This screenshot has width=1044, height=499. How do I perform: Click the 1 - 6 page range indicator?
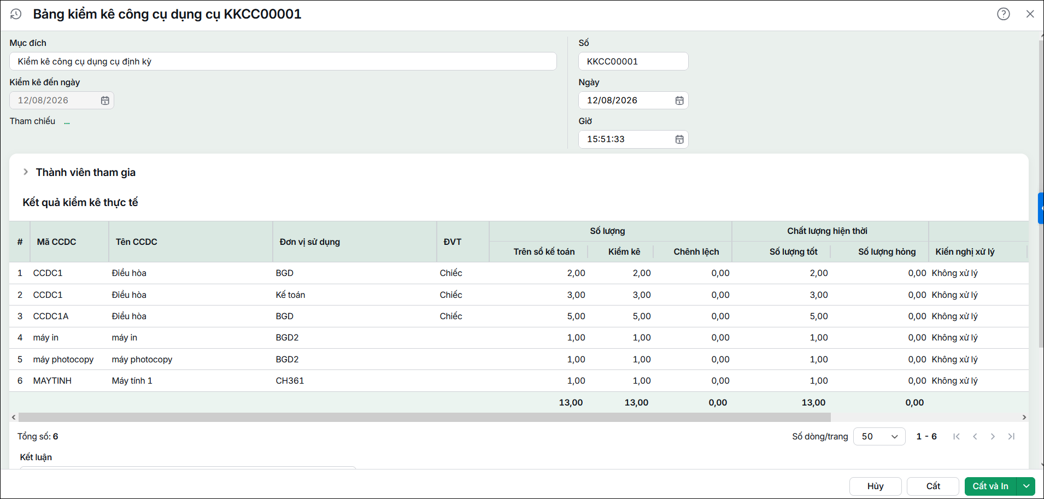pos(926,436)
